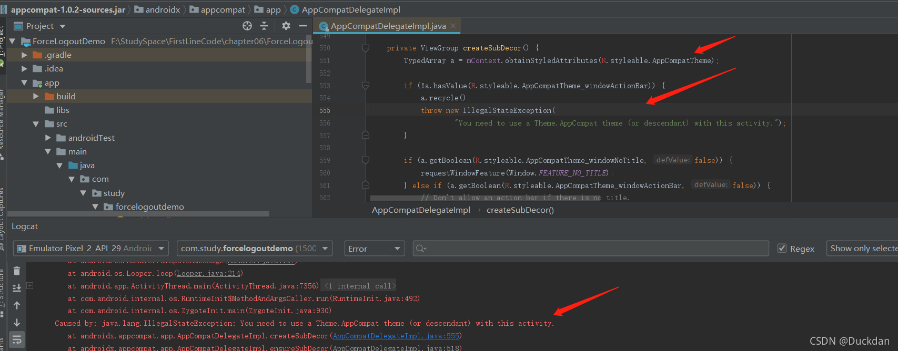The image size is (898, 351).
Task: Go to previous stack trace up arrow
Action: (x=17, y=305)
